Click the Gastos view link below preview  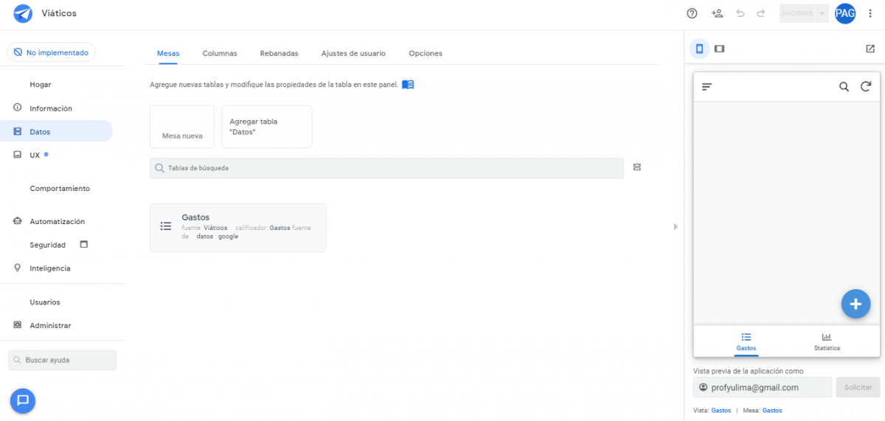pyautogui.click(x=721, y=410)
